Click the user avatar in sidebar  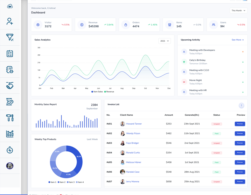point(10,166)
